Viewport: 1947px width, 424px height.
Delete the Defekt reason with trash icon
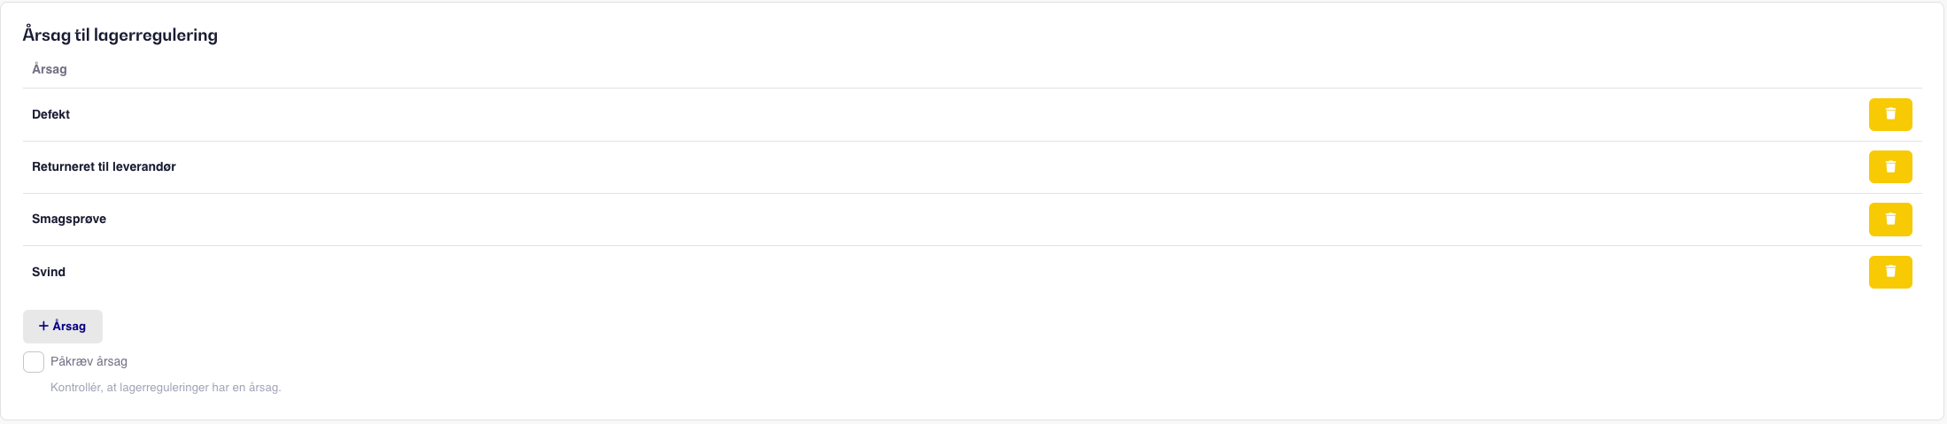1890,114
